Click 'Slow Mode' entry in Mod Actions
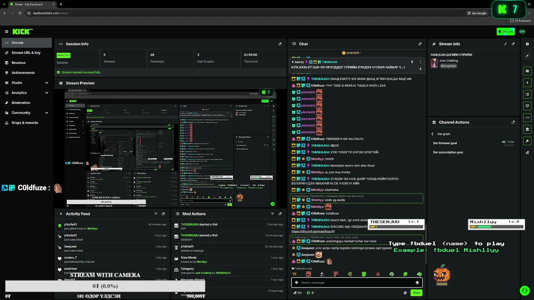The image size is (534, 300). pos(229,260)
